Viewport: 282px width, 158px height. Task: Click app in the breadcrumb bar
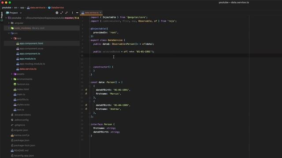(x=22, y=7)
